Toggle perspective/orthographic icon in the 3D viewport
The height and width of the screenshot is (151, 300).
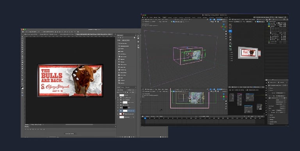tap(226, 39)
